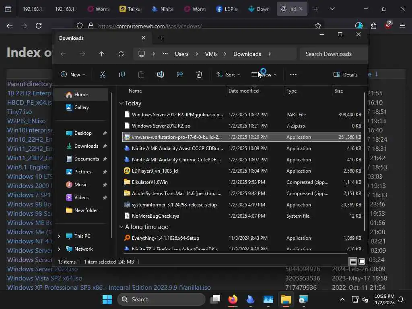The width and height of the screenshot is (412, 309).
Task: Switch to the LDPlayer browser tab
Action: click(x=227, y=9)
